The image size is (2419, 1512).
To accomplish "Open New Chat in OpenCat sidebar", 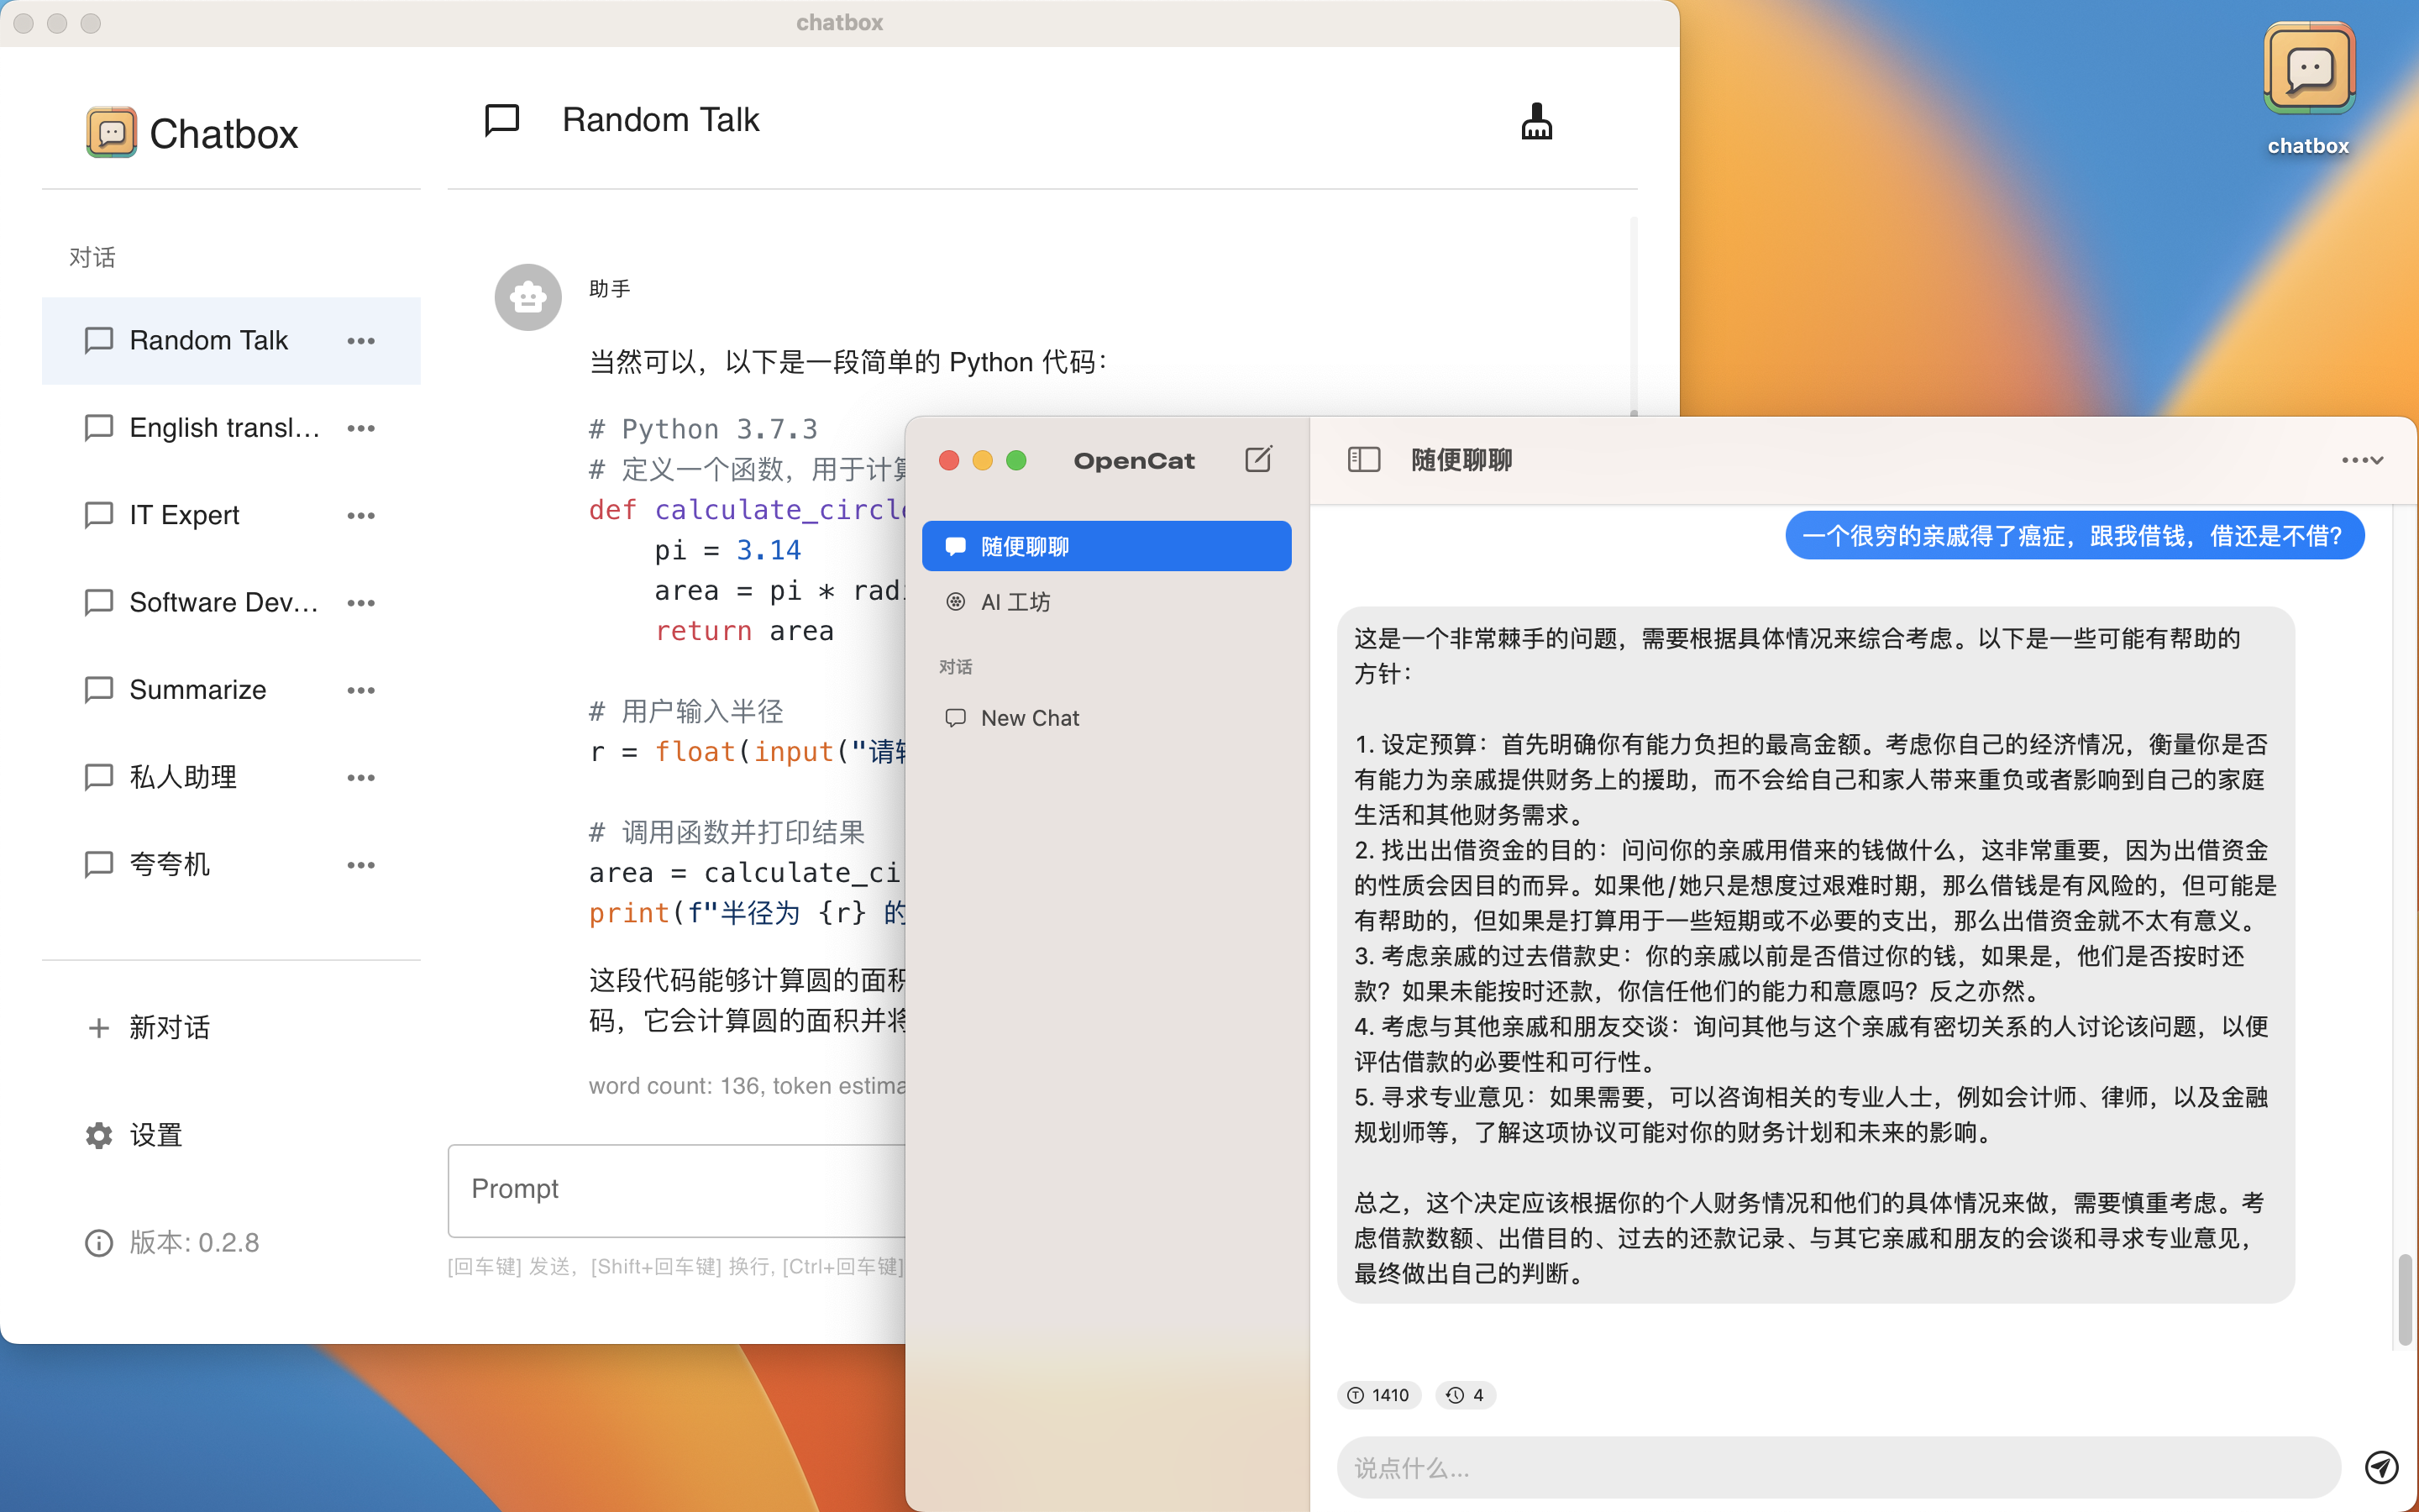I will [x=1029, y=717].
